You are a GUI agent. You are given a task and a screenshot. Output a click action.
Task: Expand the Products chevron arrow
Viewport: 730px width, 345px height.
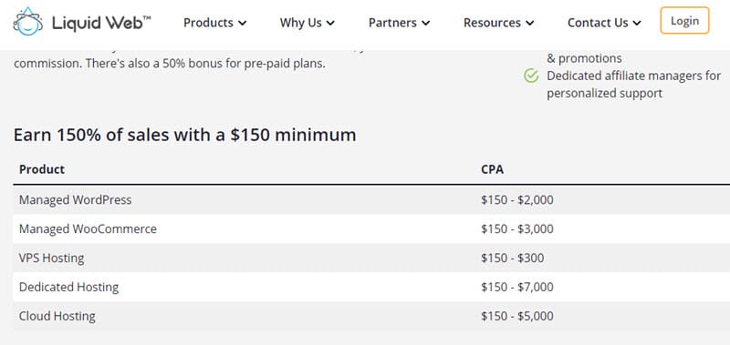pyautogui.click(x=242, y=24)
